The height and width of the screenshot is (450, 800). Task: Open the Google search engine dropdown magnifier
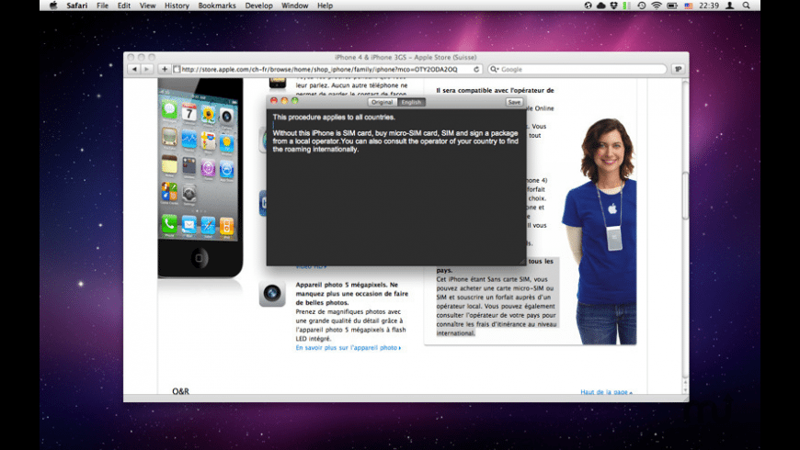494,69
